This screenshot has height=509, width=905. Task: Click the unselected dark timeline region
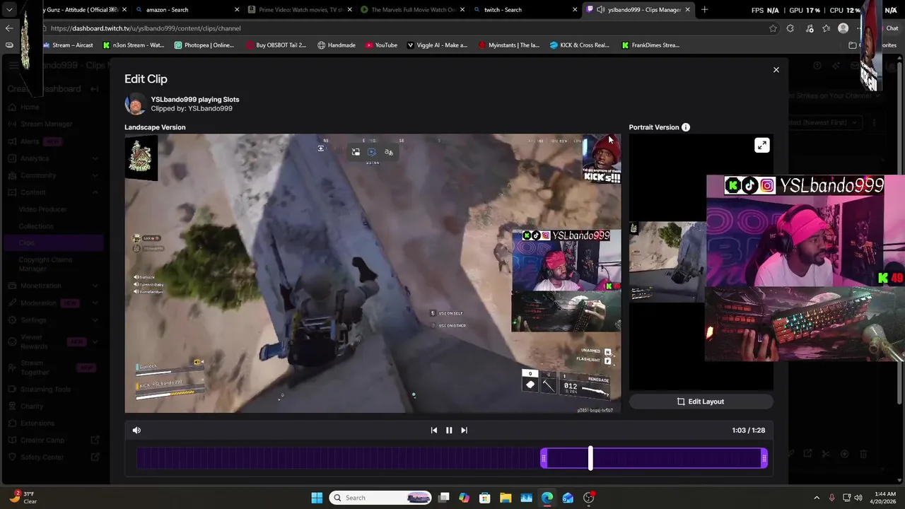tap(338, 459)
